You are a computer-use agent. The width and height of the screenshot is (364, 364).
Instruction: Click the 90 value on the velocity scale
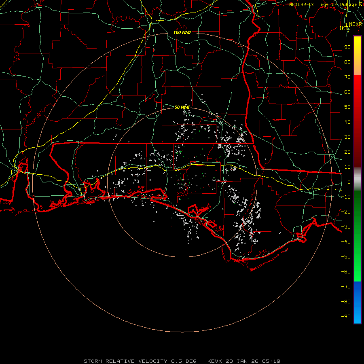coord(347,47)
